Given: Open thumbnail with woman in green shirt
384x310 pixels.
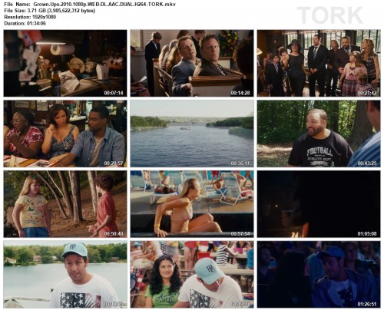Looking at the screenshot, I should [192, 275].
